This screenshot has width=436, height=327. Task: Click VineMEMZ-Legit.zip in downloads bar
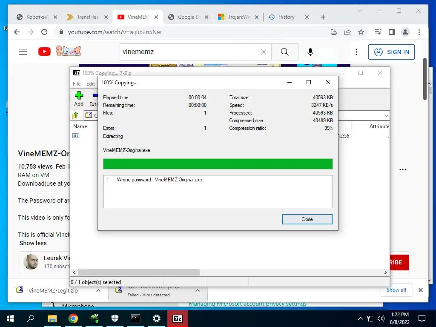tap(53, 290)
